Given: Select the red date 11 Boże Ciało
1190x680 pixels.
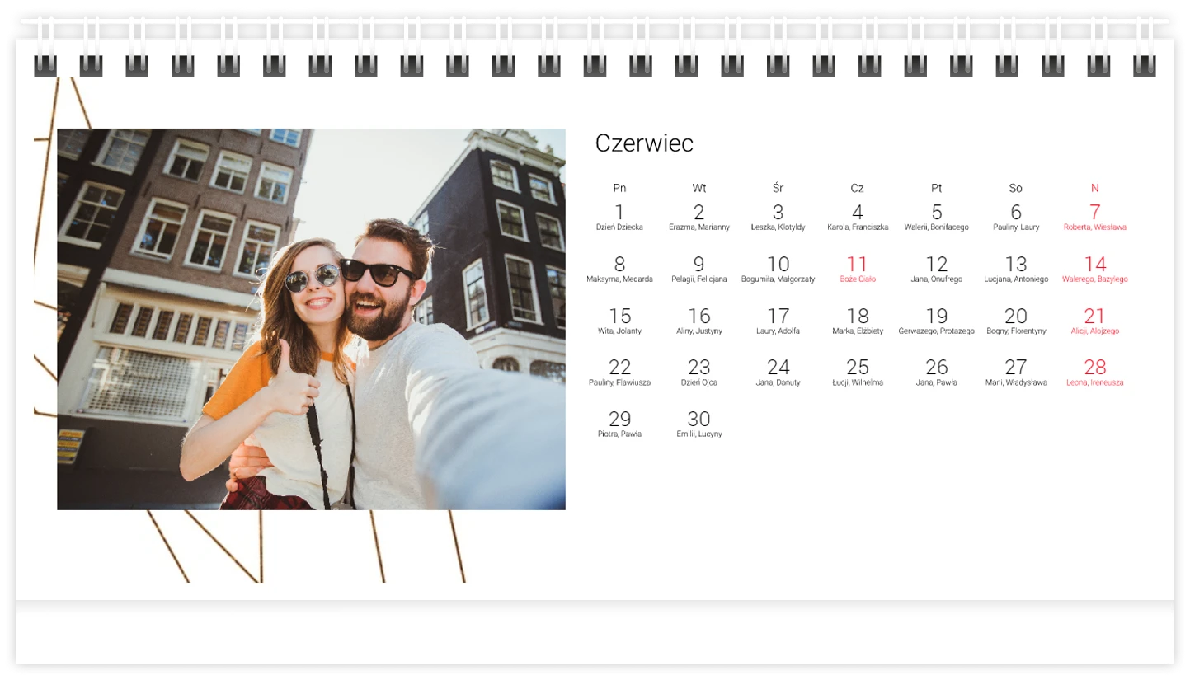Looking at the screenshot, I should [x=857, y=268].
